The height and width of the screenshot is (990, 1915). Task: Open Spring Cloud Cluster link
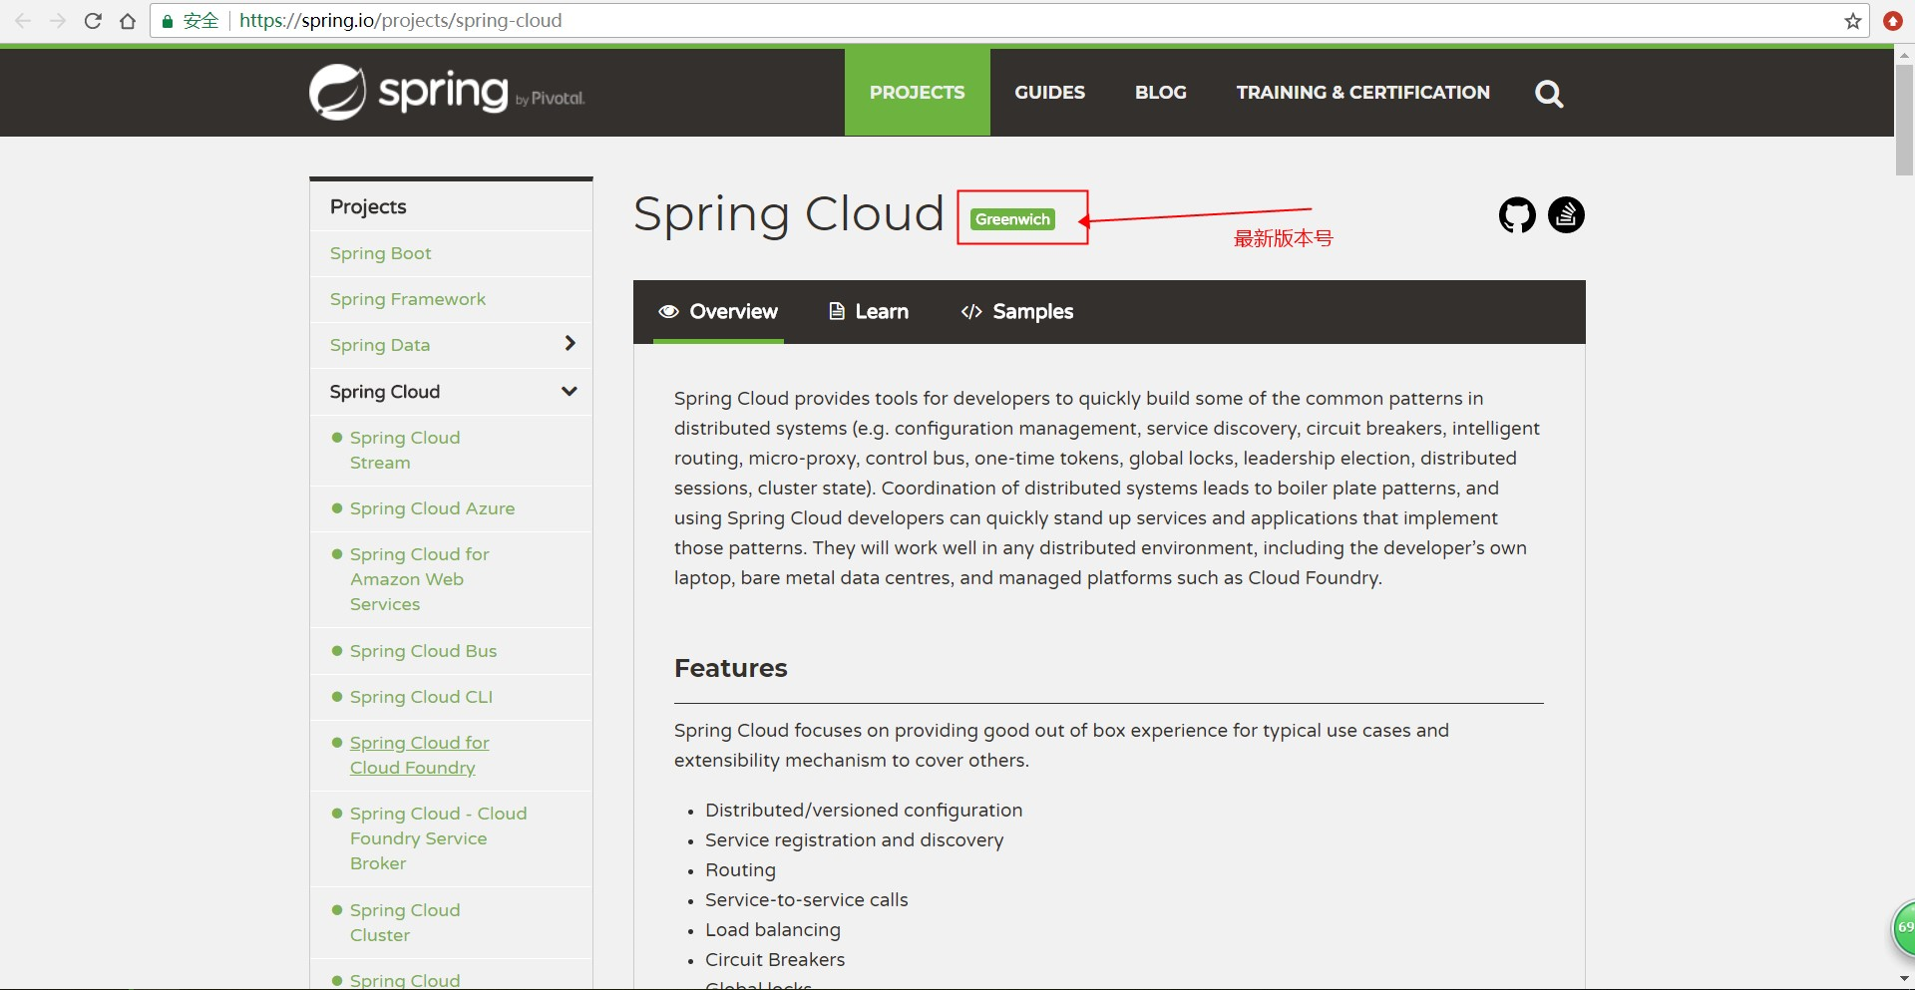coord(405,922)
